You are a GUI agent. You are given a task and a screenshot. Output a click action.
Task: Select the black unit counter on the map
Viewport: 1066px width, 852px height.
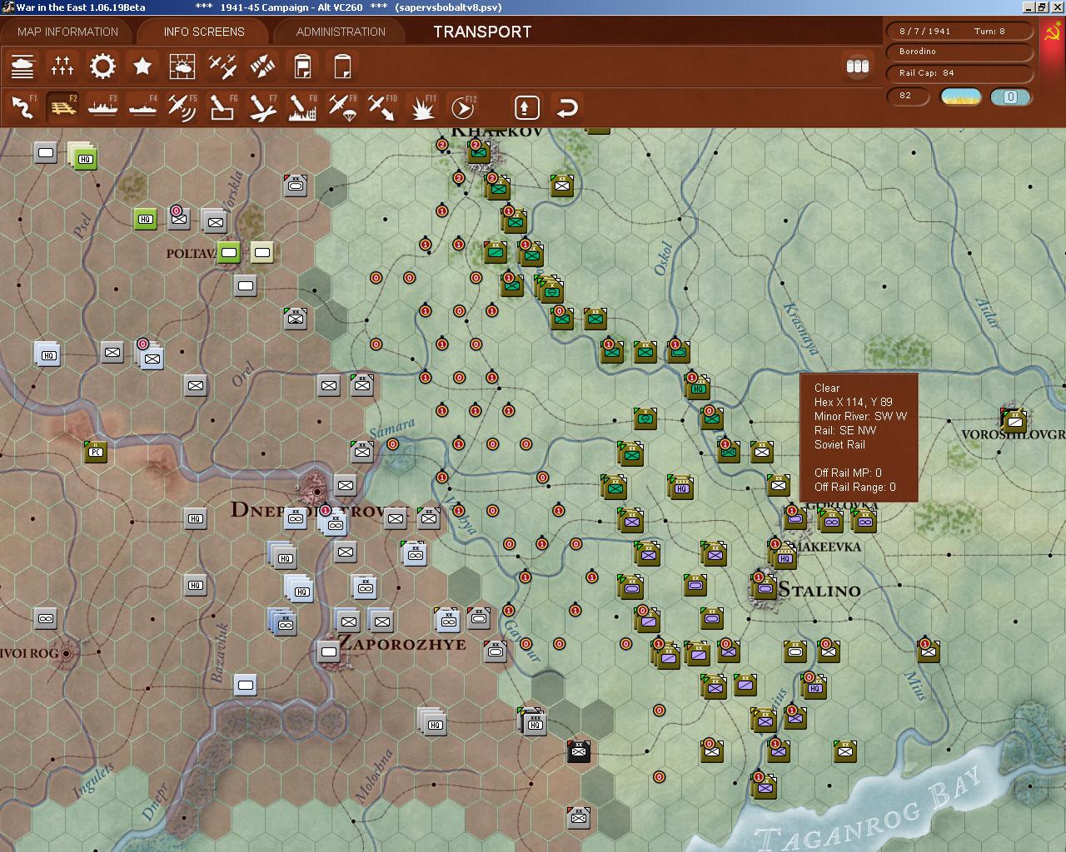coord(579,751)
